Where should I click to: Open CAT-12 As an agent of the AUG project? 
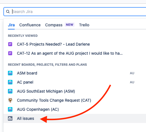click(x=70, y=53)
